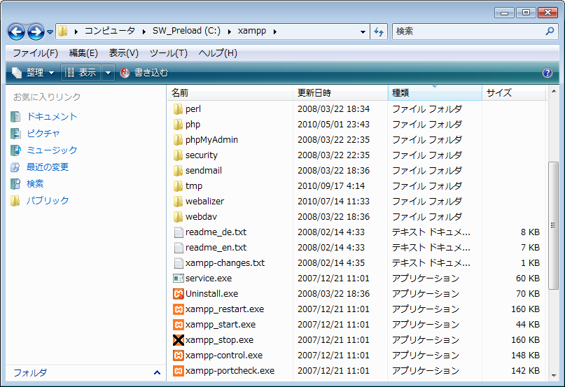
Task: Open the 検索 favorite link in sidebar
Action: [x=35, y=184]
